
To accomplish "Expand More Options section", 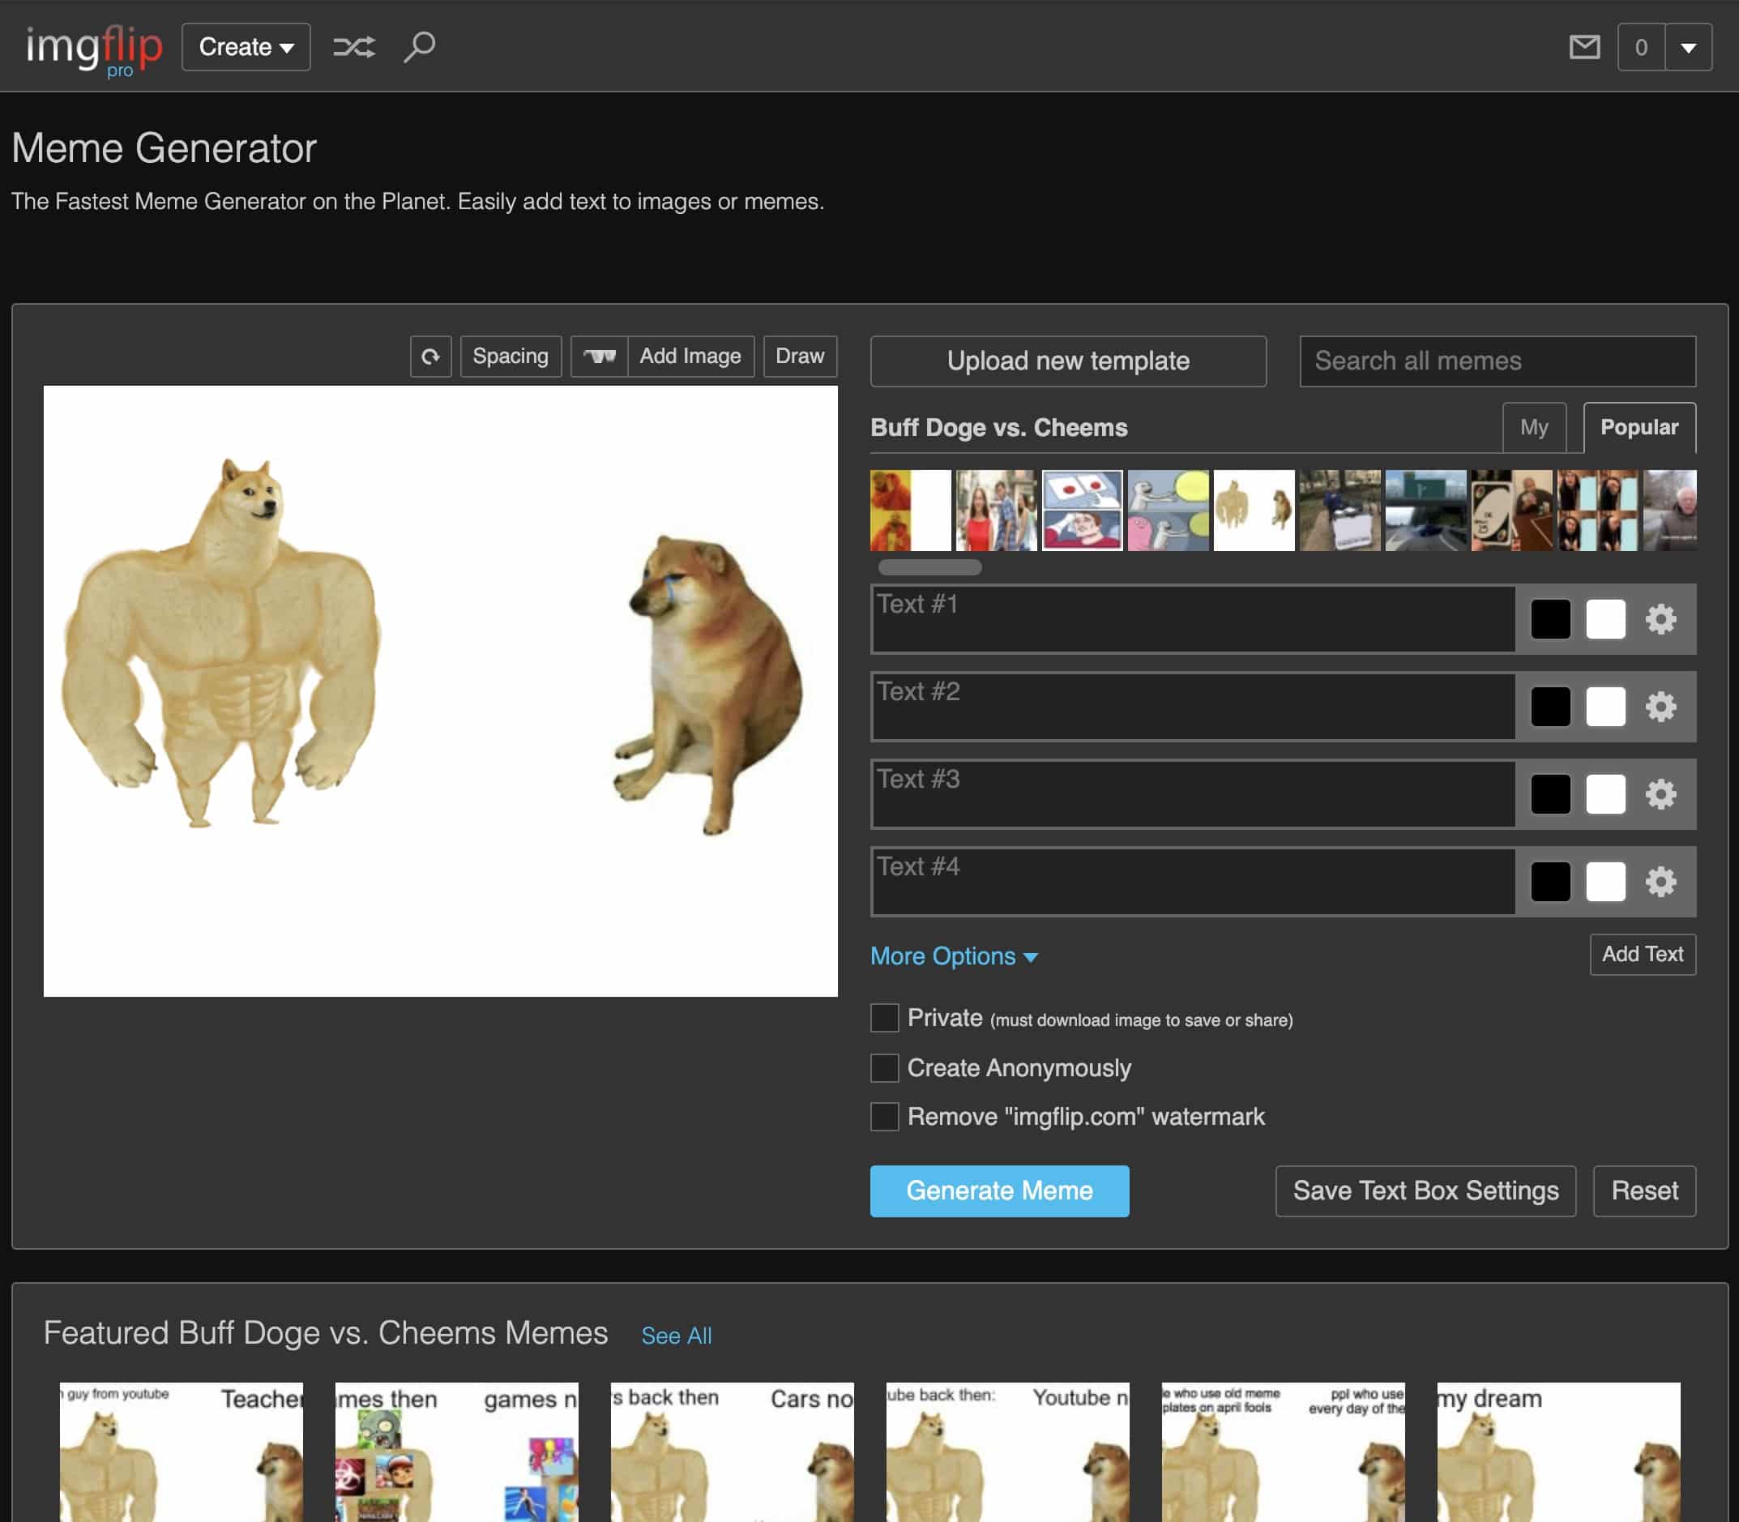I will 954,956.
